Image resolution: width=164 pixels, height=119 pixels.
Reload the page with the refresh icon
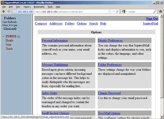tap(117, 12)
